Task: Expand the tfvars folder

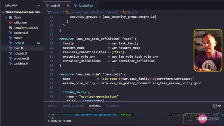Action: (6, 17)
